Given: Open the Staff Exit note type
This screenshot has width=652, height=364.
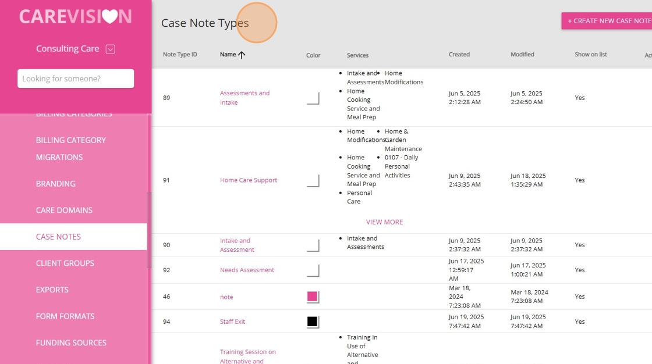Looking at the screenshot, I should click(x=232, y=322).
